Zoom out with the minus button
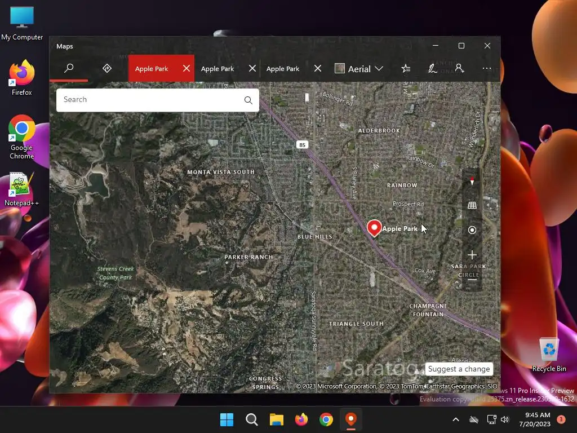The width and height of the screenshot is (577, 433). (x=472, y=280)
